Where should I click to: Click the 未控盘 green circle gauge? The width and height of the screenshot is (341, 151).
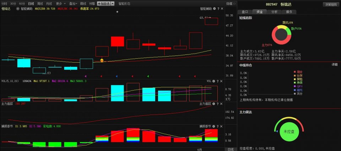click(x=289, y=132)
